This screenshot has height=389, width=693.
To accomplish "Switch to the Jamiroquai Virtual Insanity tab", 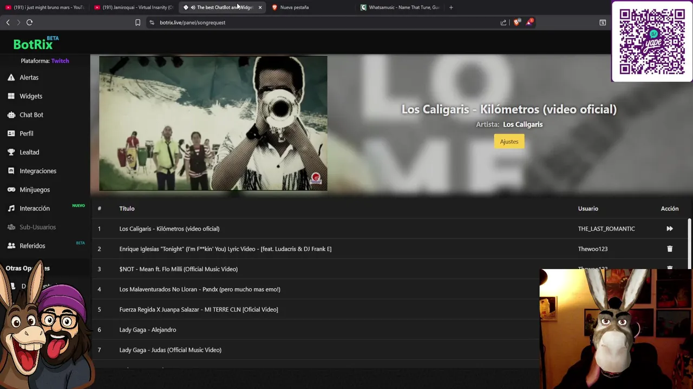I will 133,8.
